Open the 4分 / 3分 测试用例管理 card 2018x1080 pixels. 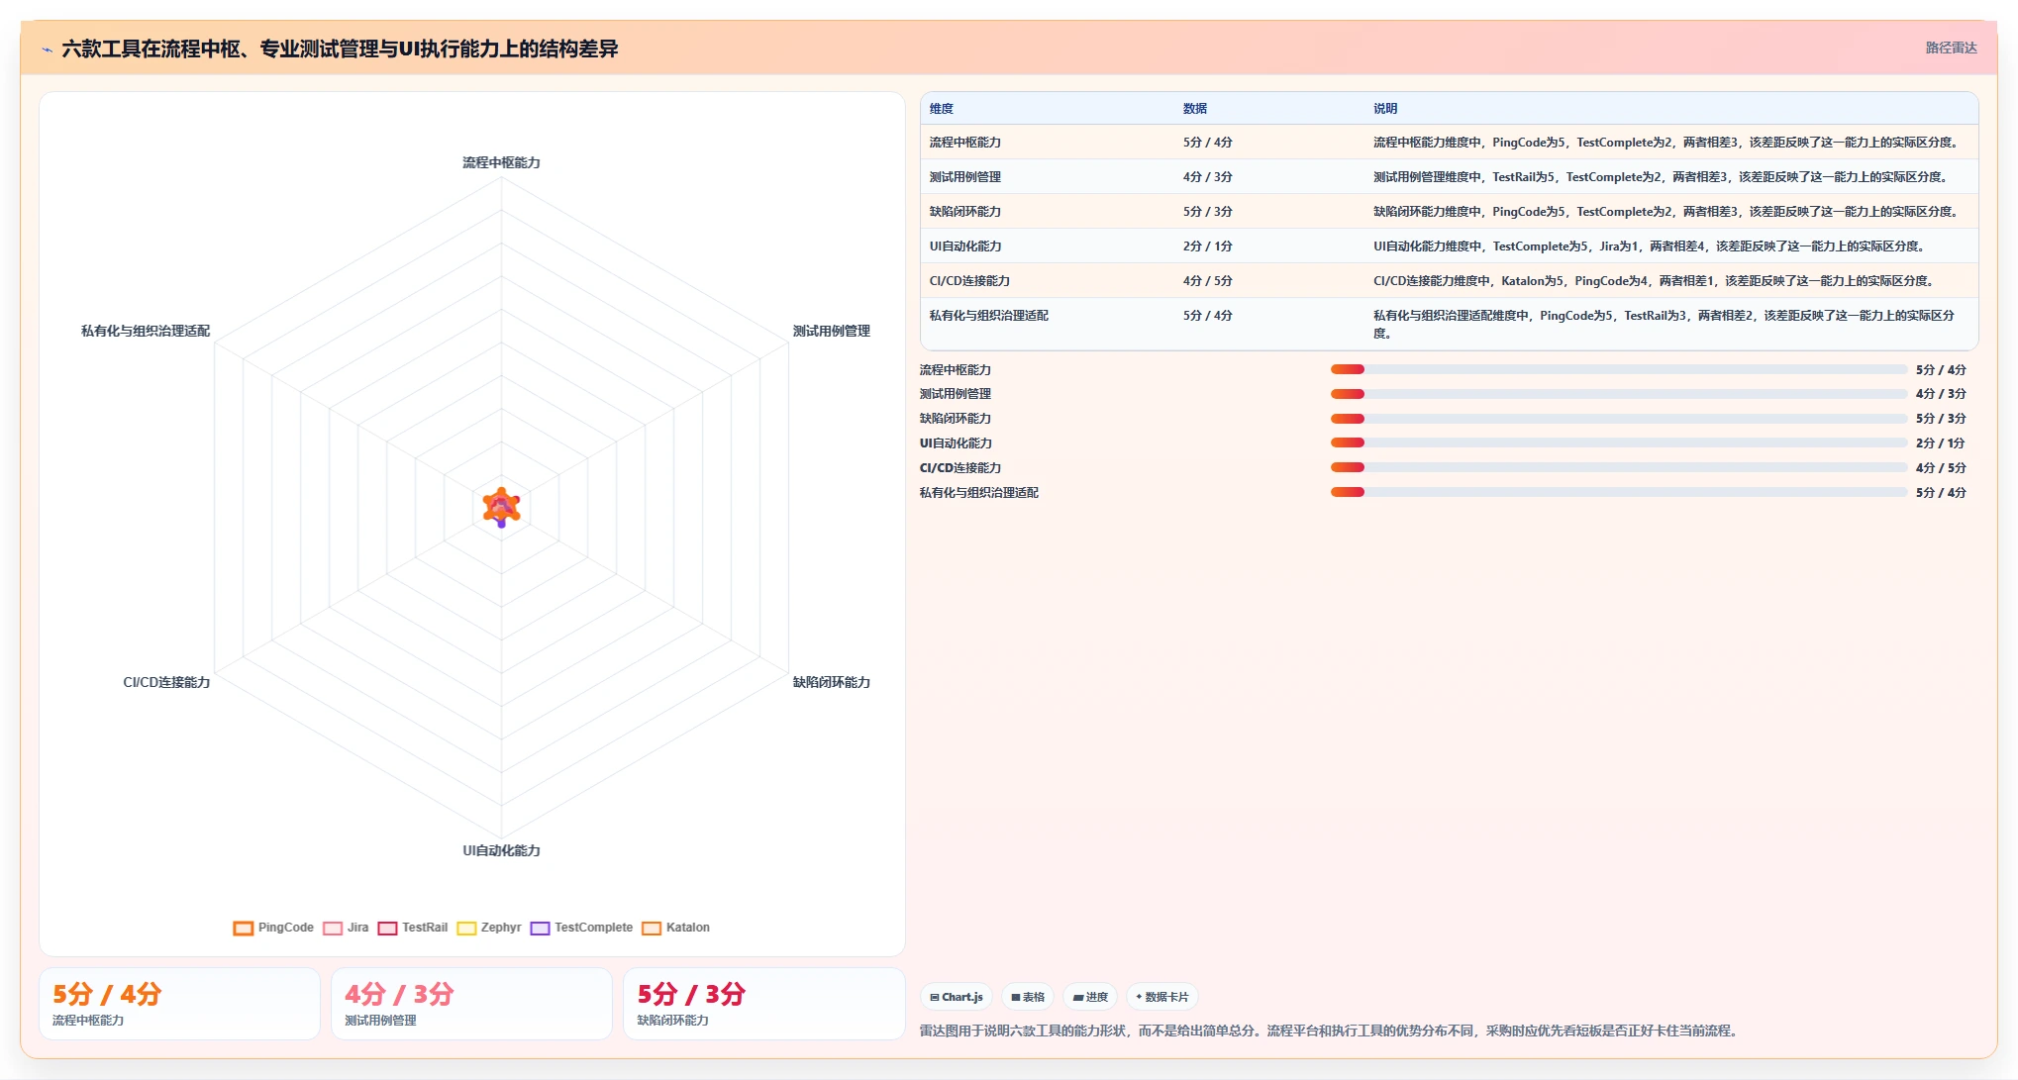471,1004
